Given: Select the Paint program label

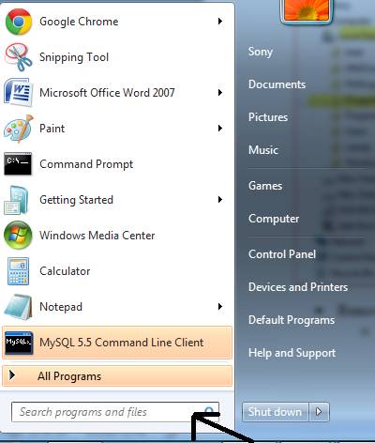Looking at the screenshot, I should pos(52,129).
